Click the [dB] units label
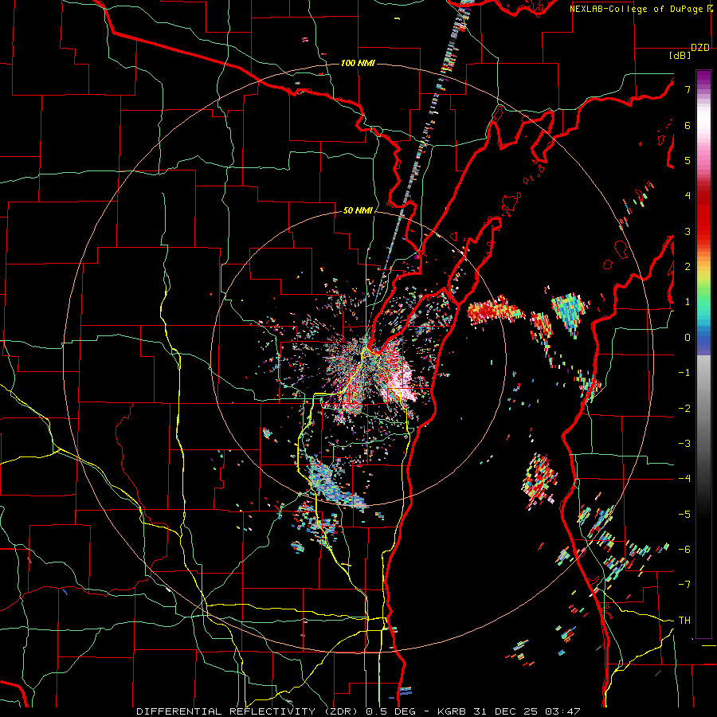The height and width of the screenshot is (717, 717). 680,56
